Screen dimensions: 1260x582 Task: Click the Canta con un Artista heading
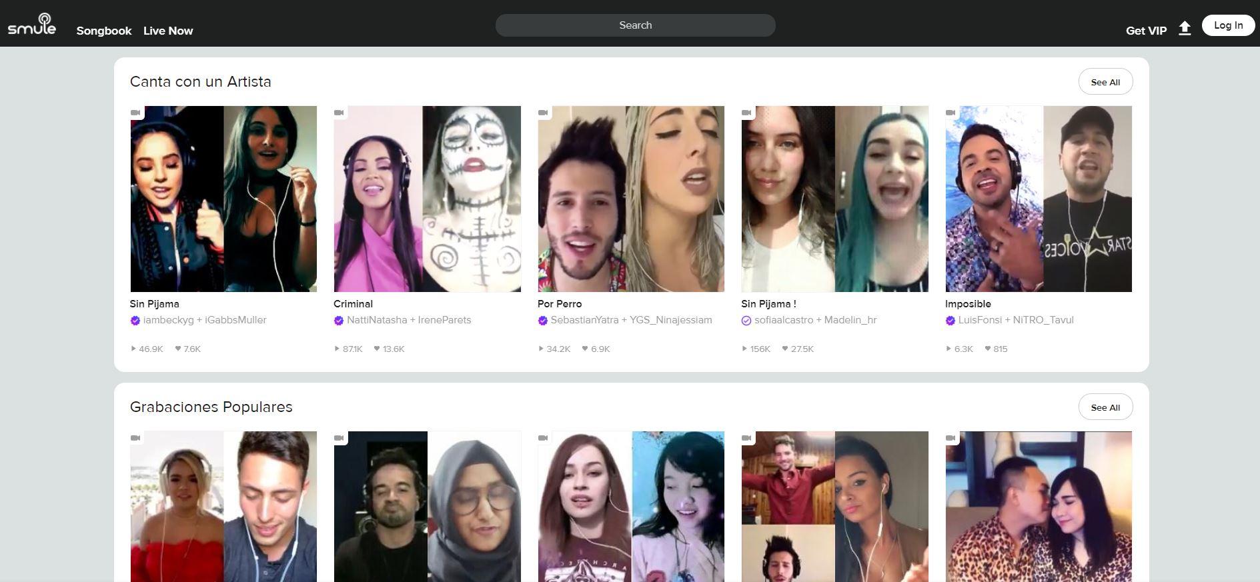pos(200,81)
